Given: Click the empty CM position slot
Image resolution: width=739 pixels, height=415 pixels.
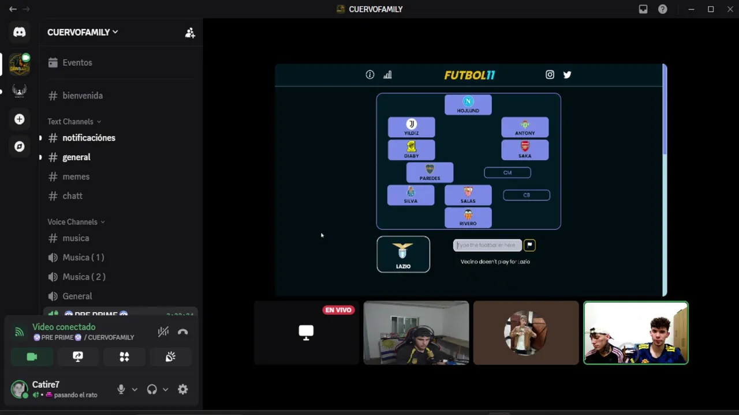Looking at the screenshot, I should click(x=507, y=172).
